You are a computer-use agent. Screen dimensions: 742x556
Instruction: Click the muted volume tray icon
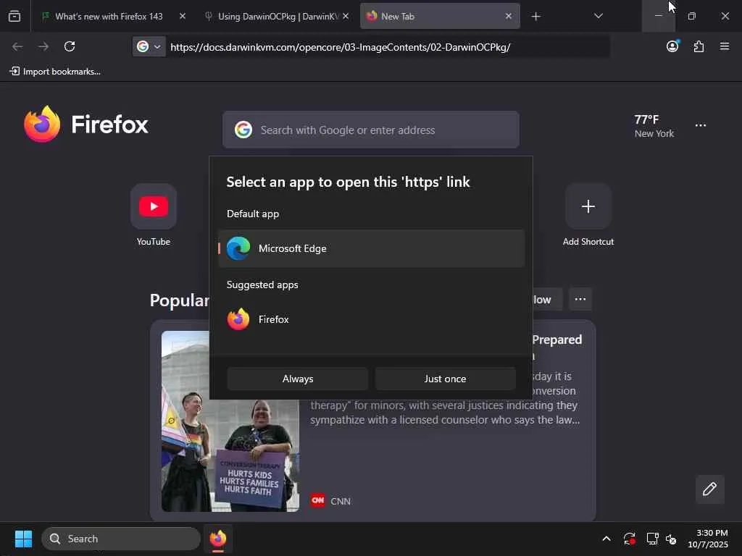671,539
